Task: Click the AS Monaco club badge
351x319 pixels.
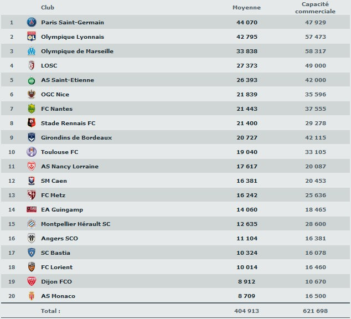Action: [31, 296]
